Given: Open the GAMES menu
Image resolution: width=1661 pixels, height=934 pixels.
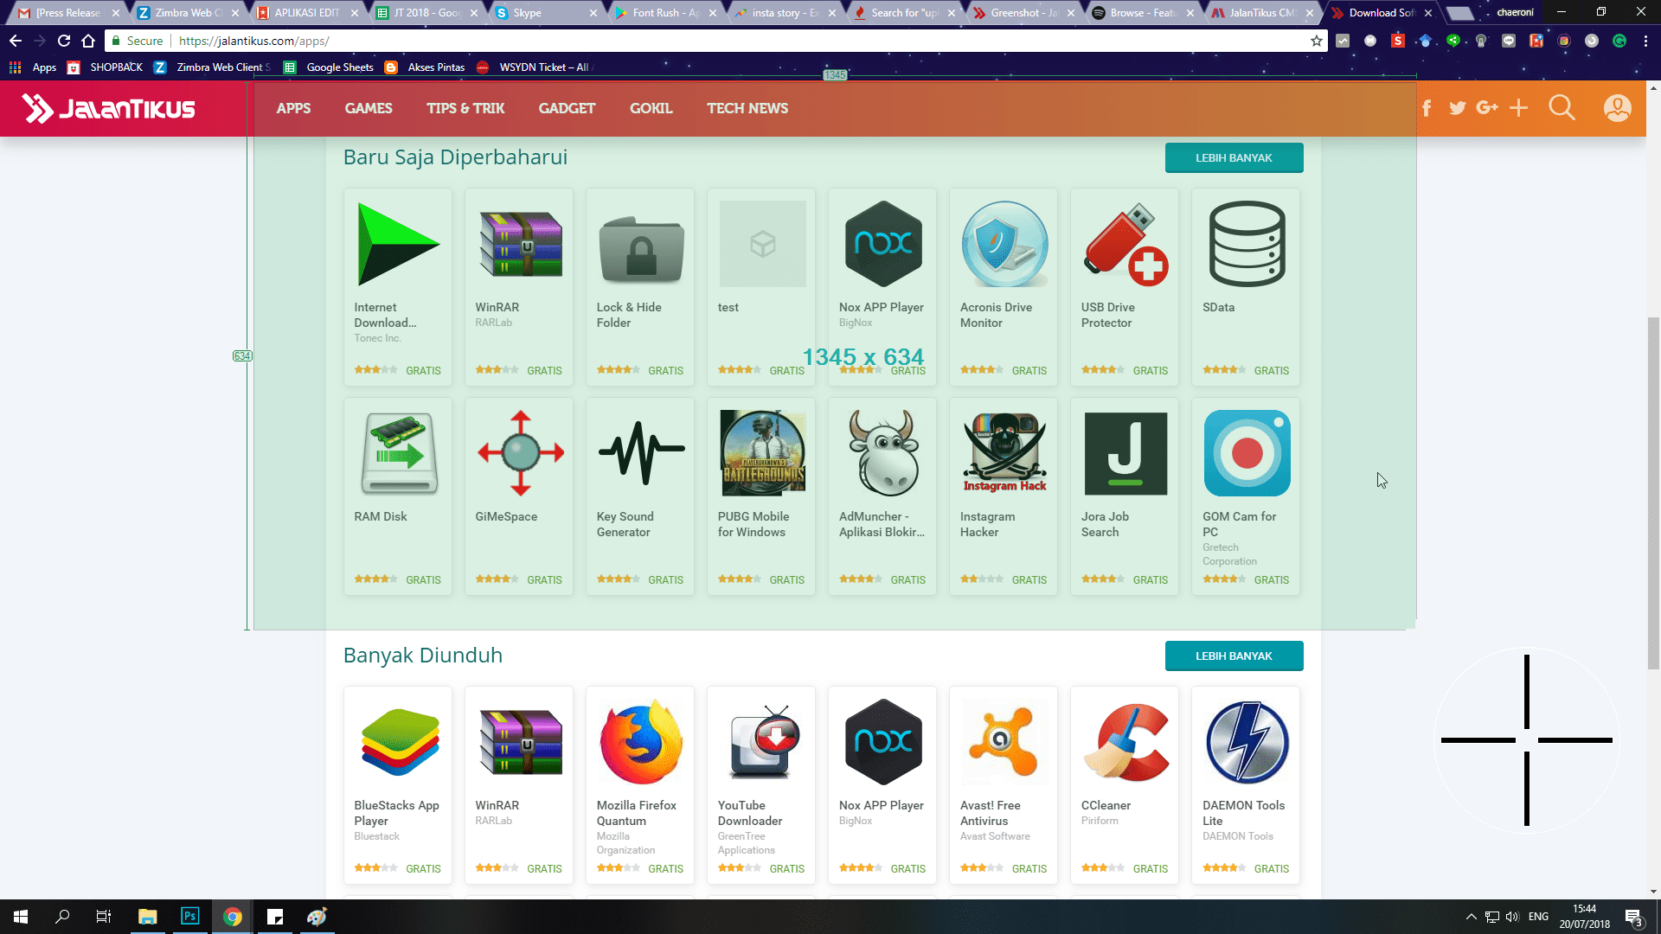Looking at the screenshot, I should (369, 108).
